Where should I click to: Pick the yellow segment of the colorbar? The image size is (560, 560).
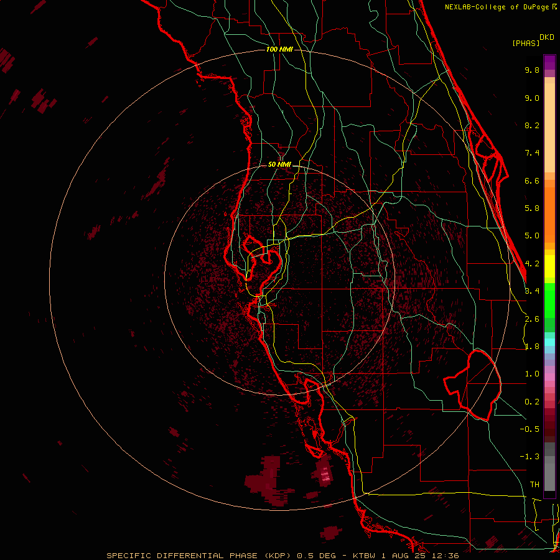click(x=549, y=266)
